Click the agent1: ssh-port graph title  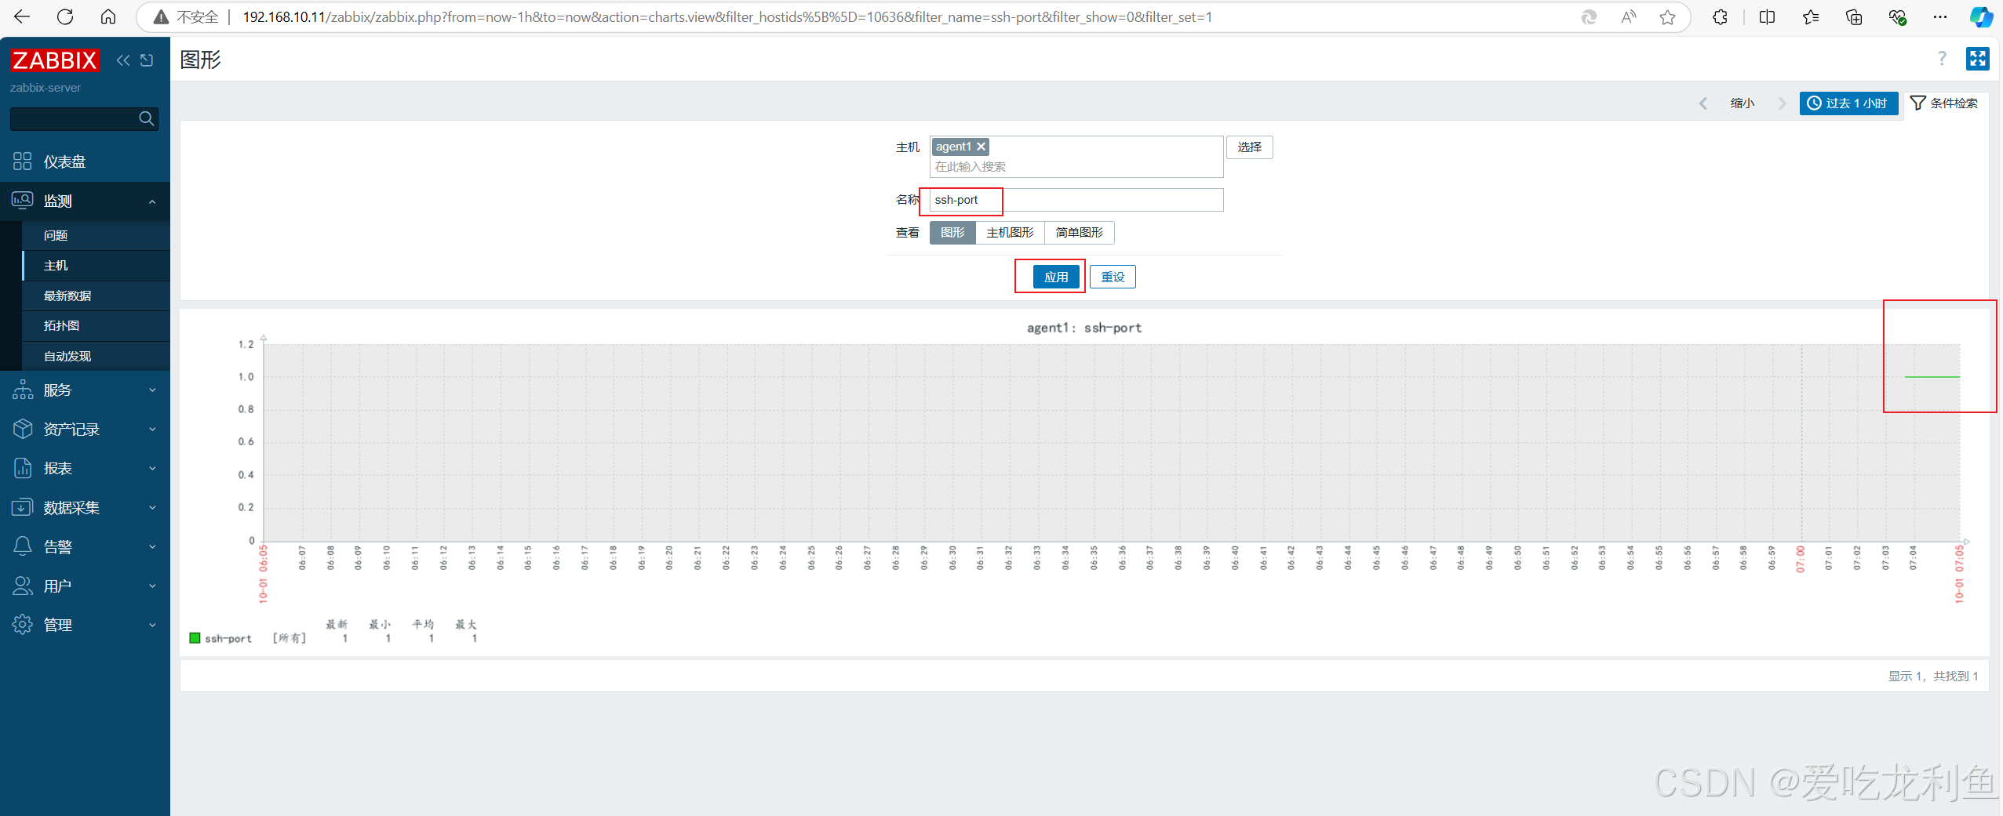pos(1083,328)
